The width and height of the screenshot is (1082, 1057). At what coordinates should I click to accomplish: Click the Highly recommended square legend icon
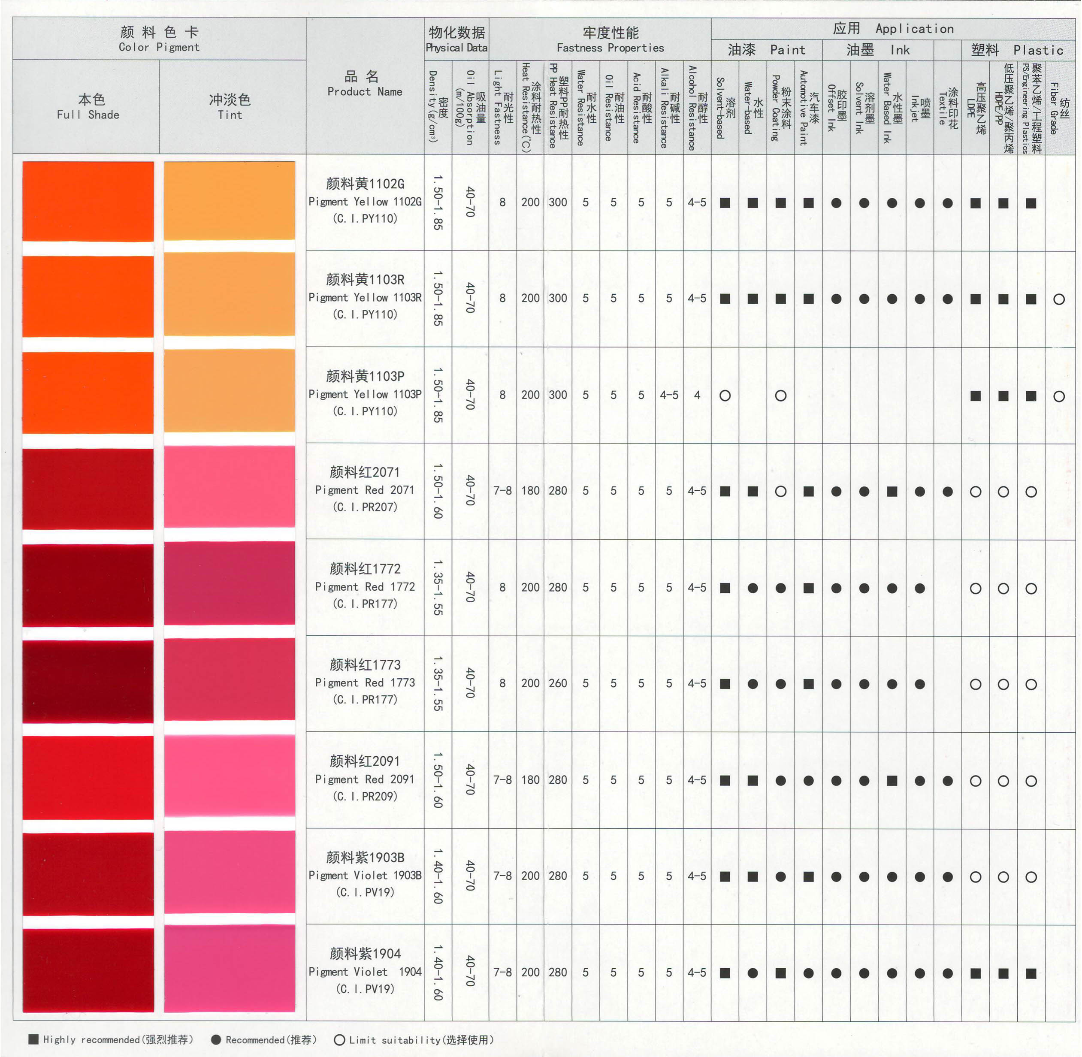(34, 1039)
